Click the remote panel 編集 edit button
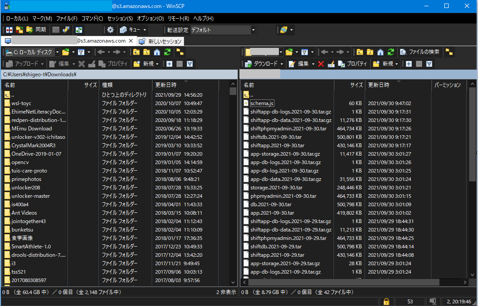This screenshot has height=306, width=478. click(x=299, y=64)
